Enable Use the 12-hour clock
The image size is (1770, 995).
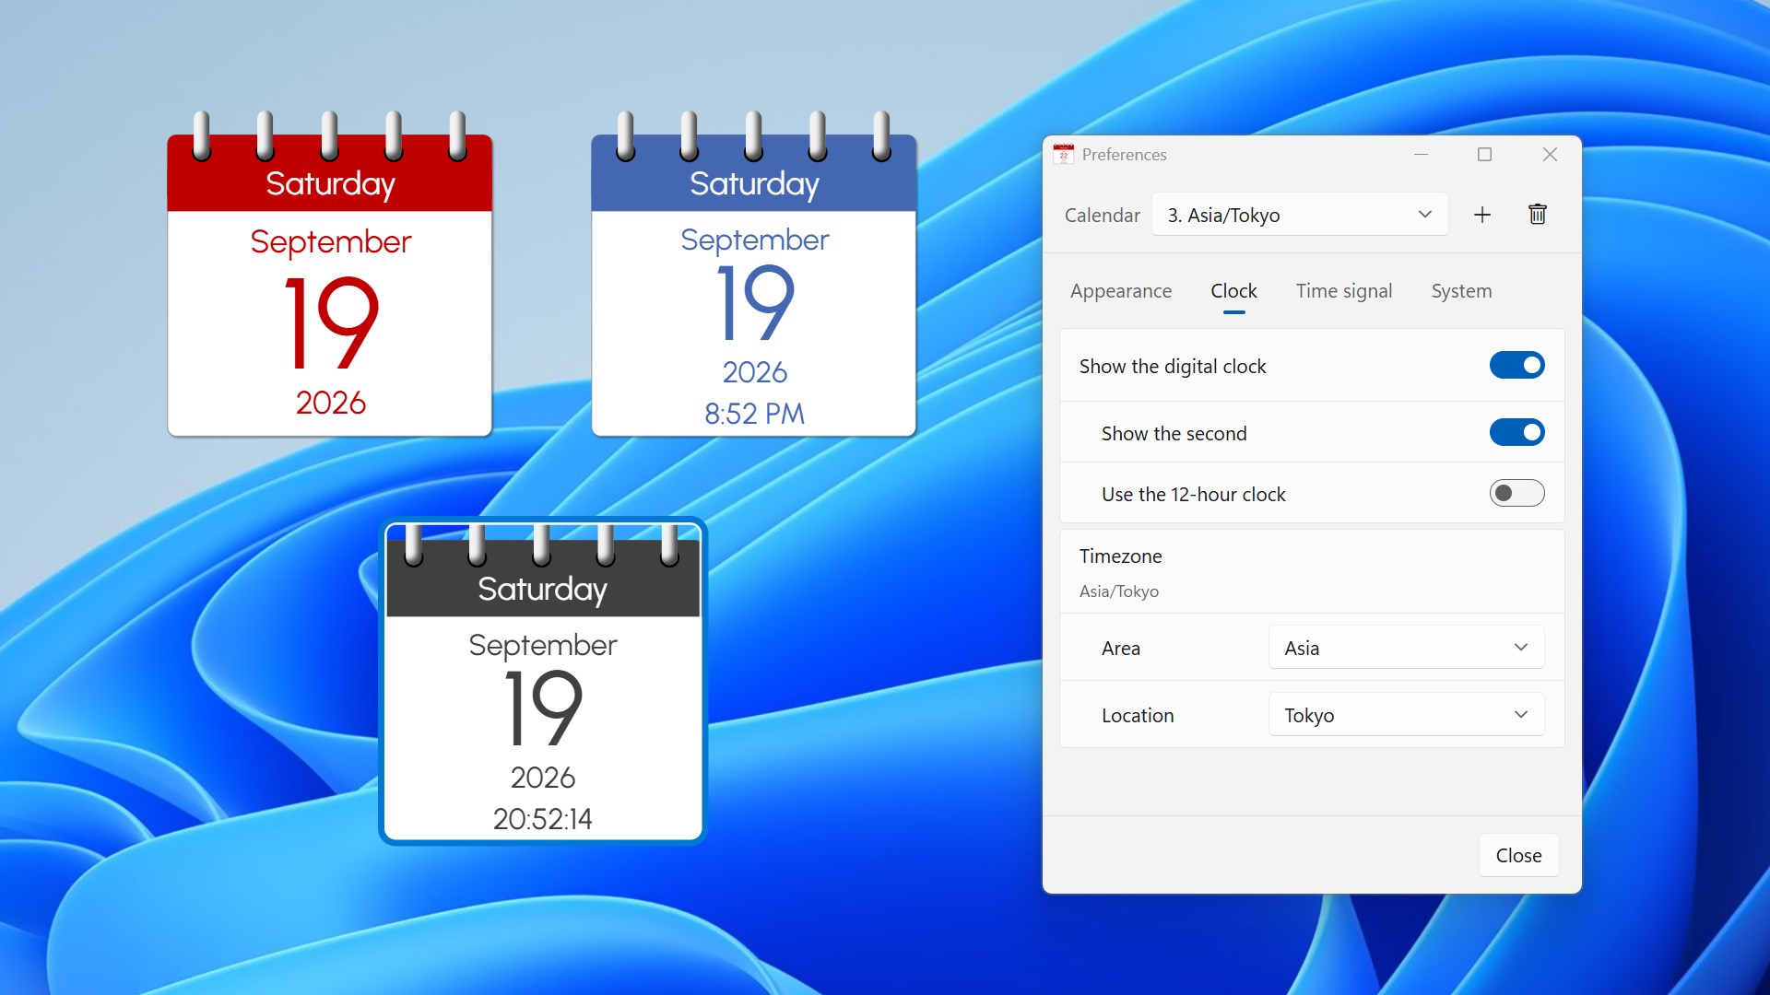click(1516, 494)
